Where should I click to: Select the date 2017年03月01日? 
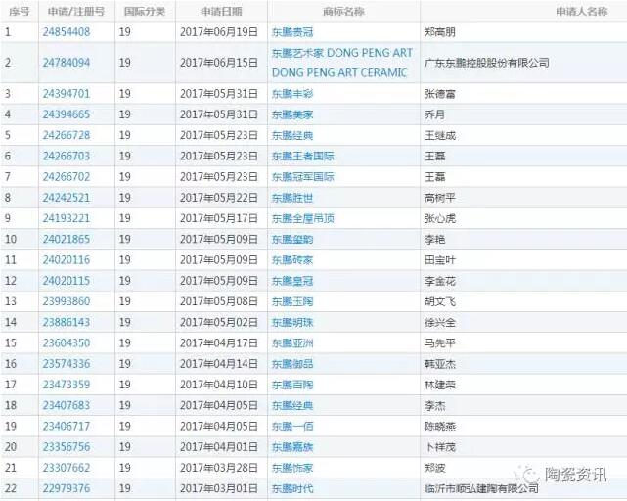(x=219, y=488)
